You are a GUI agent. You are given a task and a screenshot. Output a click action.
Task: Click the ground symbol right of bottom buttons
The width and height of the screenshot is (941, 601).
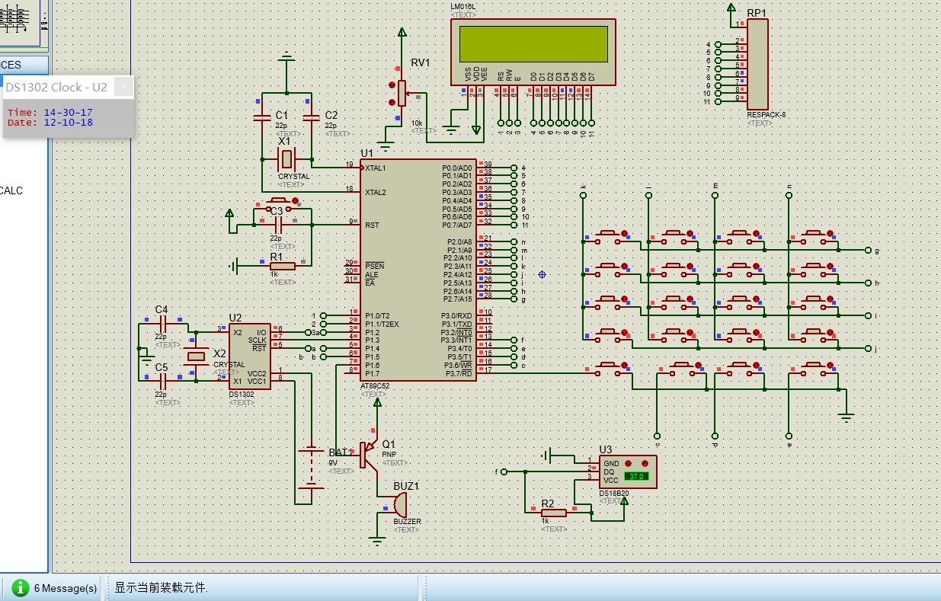click(844, 416)
